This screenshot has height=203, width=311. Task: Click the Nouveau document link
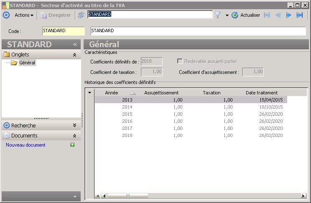(x=25, y=145)
